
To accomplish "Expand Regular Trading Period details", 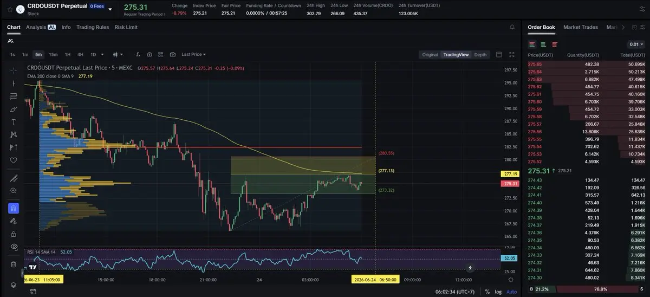I will (x=145, y=14).
